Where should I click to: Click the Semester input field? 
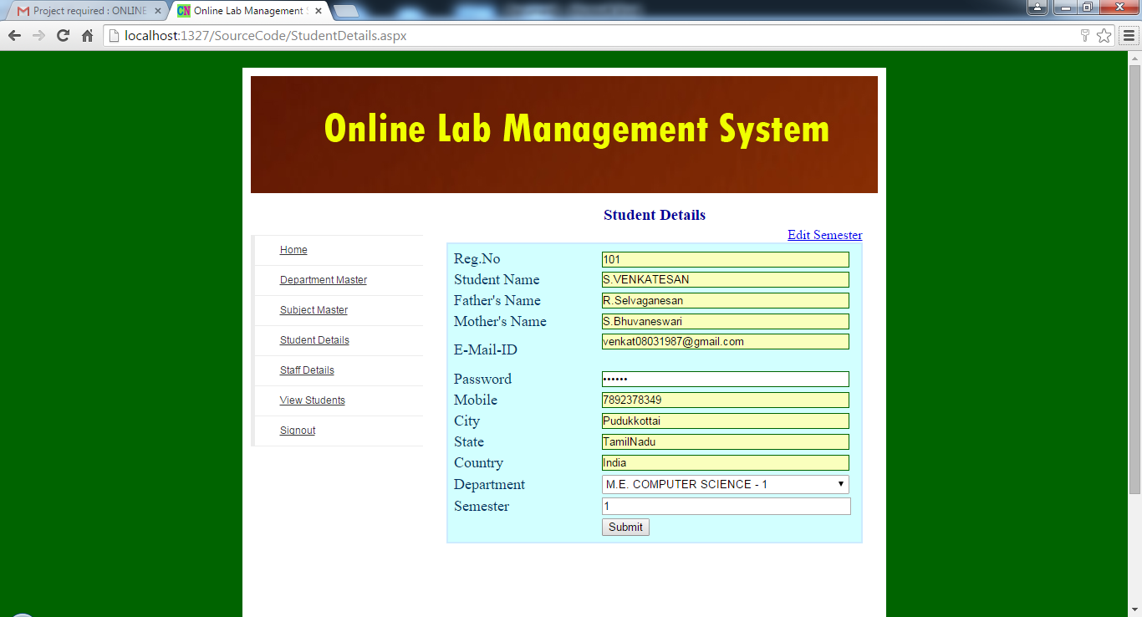click(x=726, y=507)
